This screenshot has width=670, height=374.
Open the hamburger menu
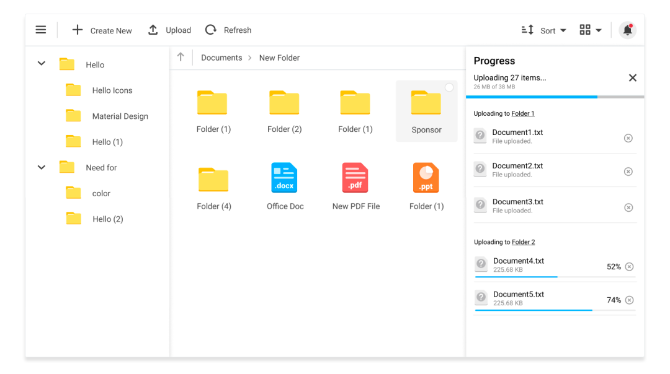coord(40,30)
